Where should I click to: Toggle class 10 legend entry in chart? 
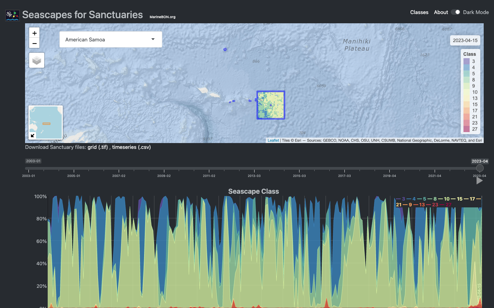tap(444, 199)
